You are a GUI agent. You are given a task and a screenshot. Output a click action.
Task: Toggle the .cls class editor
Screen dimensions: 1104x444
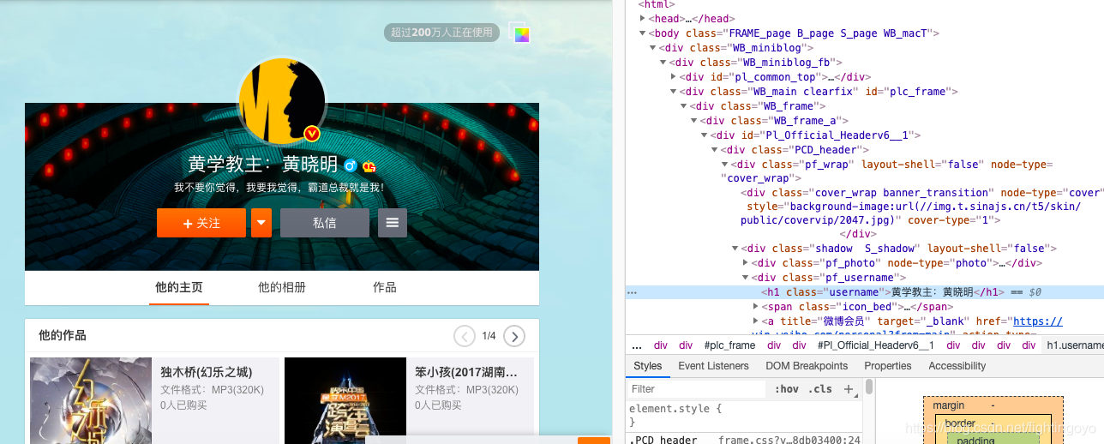pyautogui.click(x=821, y=388)
